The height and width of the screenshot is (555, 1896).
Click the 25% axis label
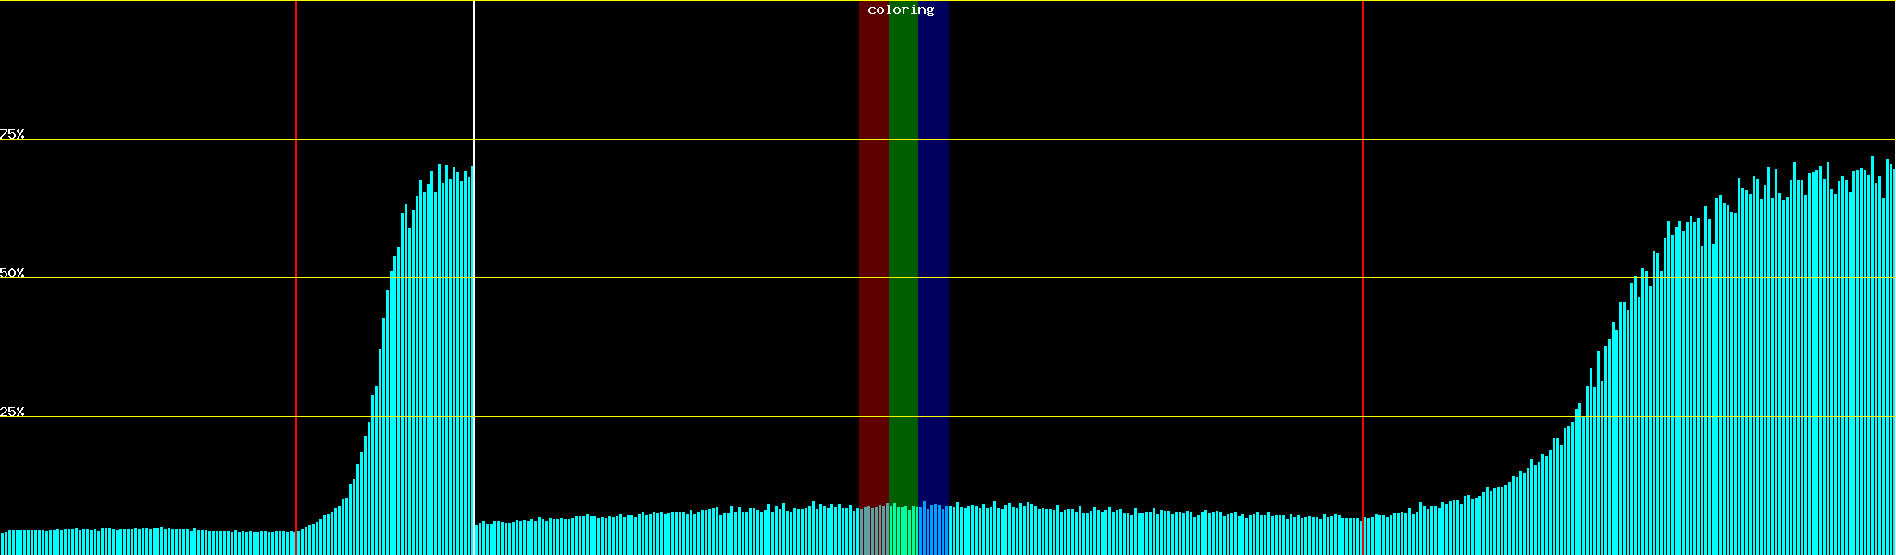(x=12, y=412)
